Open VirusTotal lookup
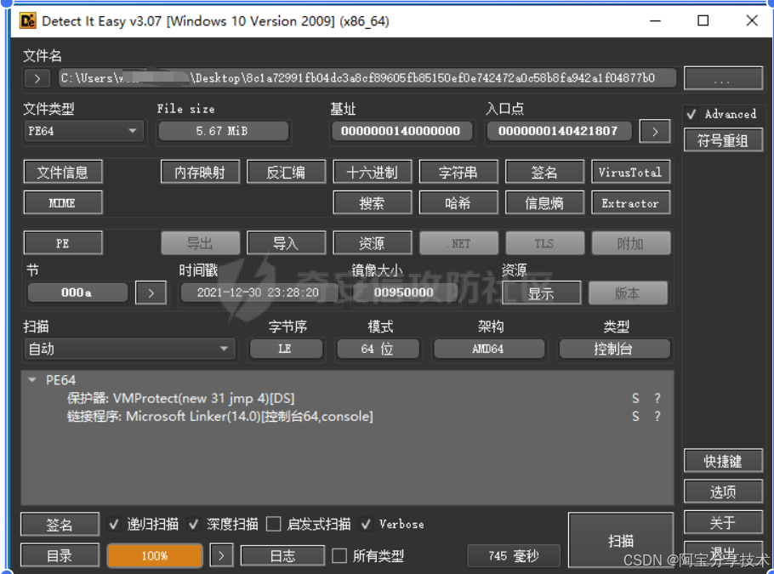Image resolution: width=774 pixels, height=574 pixels. pyautogui.click(x=630, y=173)
